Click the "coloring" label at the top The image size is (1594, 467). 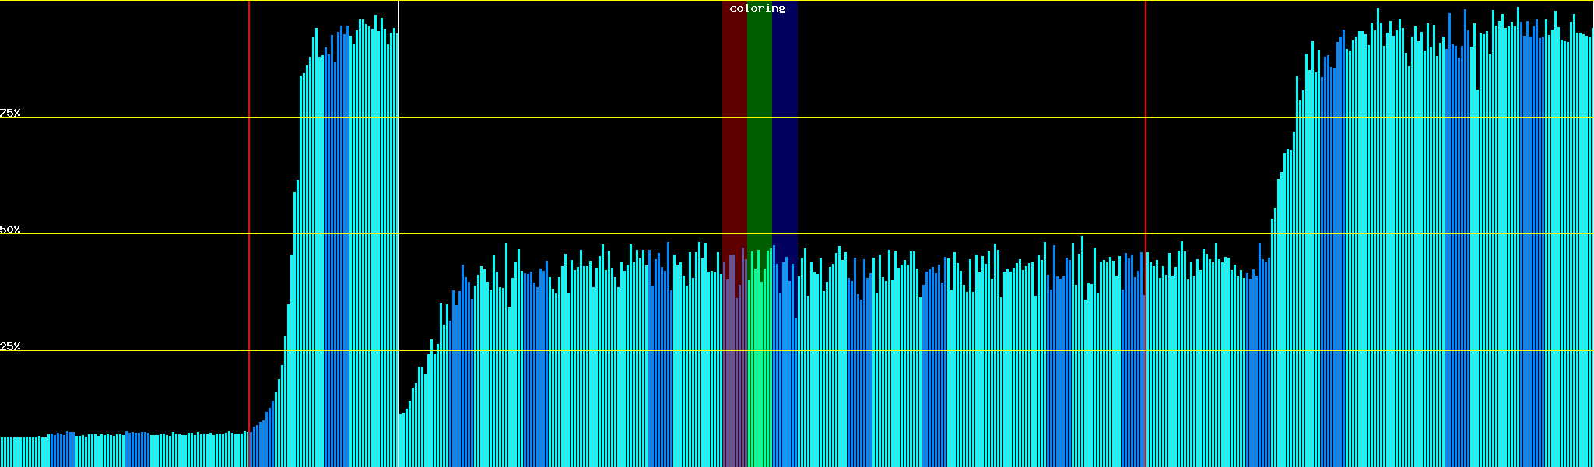pos(757,9)
